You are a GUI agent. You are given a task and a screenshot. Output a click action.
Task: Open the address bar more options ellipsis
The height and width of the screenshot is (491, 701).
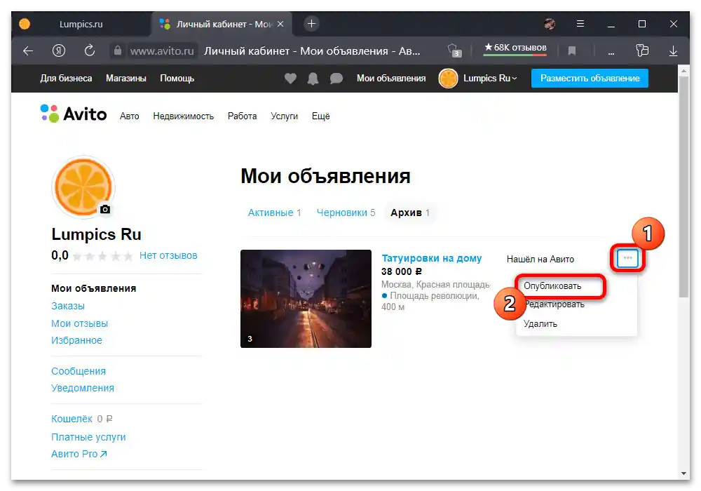(611, 52)
